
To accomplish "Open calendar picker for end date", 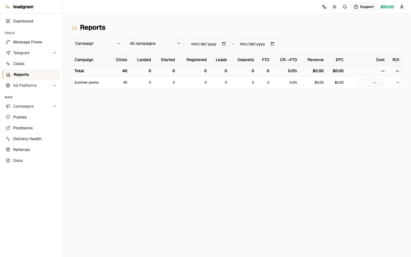I will pos(272,44).
